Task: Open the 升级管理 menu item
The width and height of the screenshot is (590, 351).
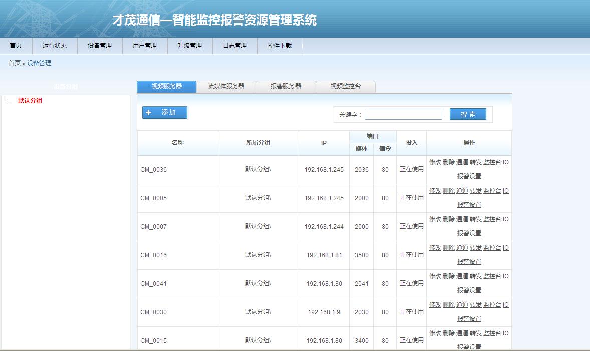Action: pyautogui.click(x=190, y=46)
